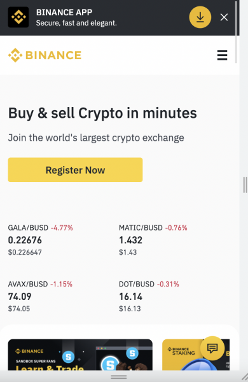Viewport: 248px width, 382px height.
Task: Open the hamburger navigation menu
Action: (x=222, y=55)
